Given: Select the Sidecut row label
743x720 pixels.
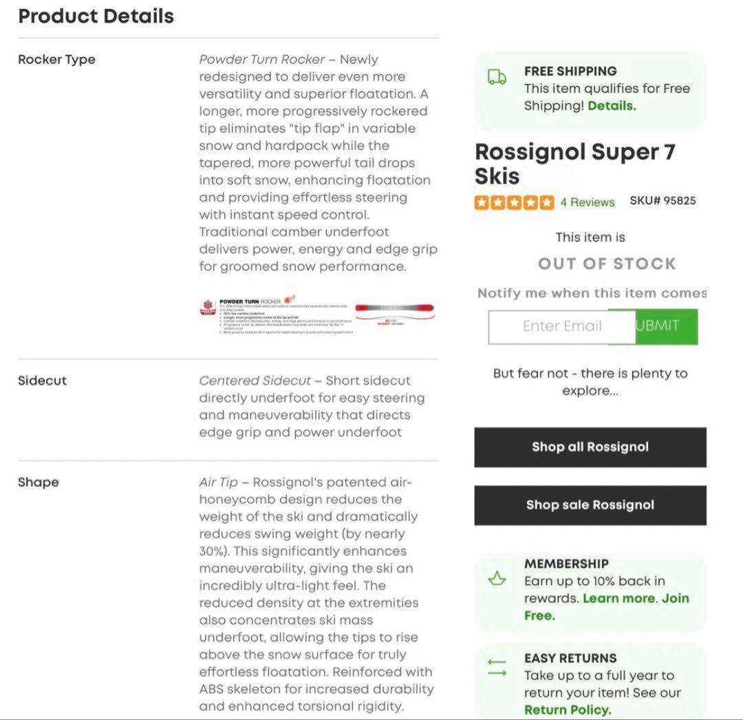Looking at the screenshot, I should coord(42,381).
